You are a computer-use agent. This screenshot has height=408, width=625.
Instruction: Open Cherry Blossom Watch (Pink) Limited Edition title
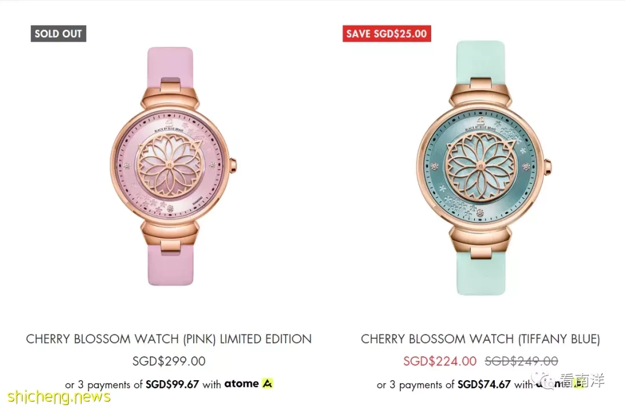(168, 339)
